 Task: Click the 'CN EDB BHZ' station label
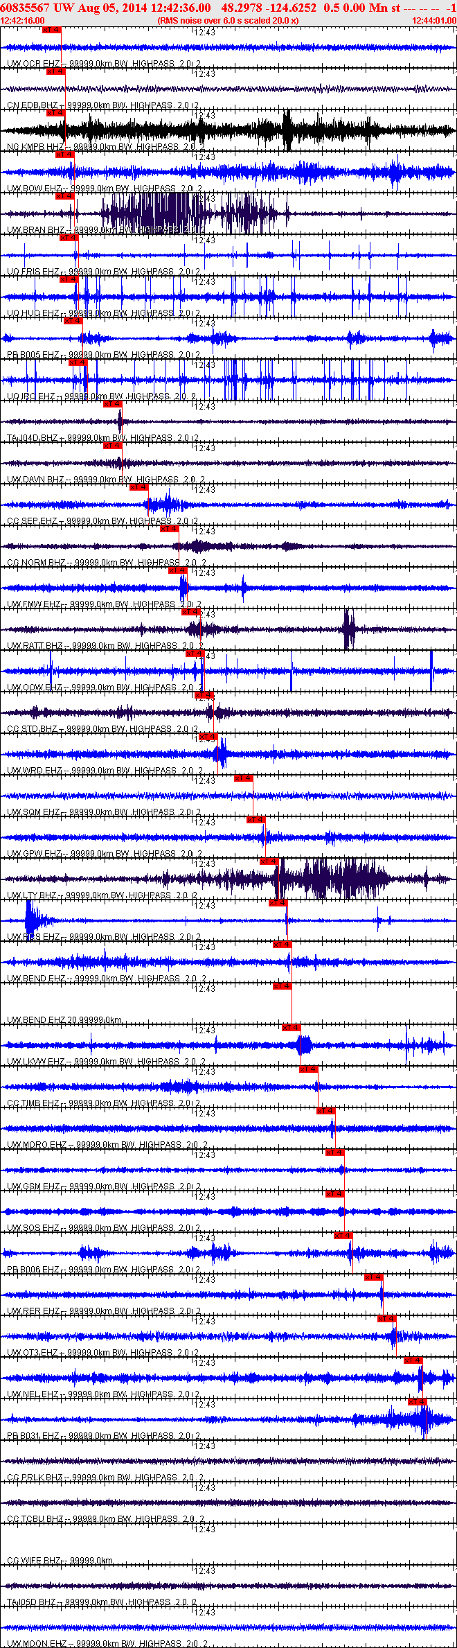(x=34, y=105)
